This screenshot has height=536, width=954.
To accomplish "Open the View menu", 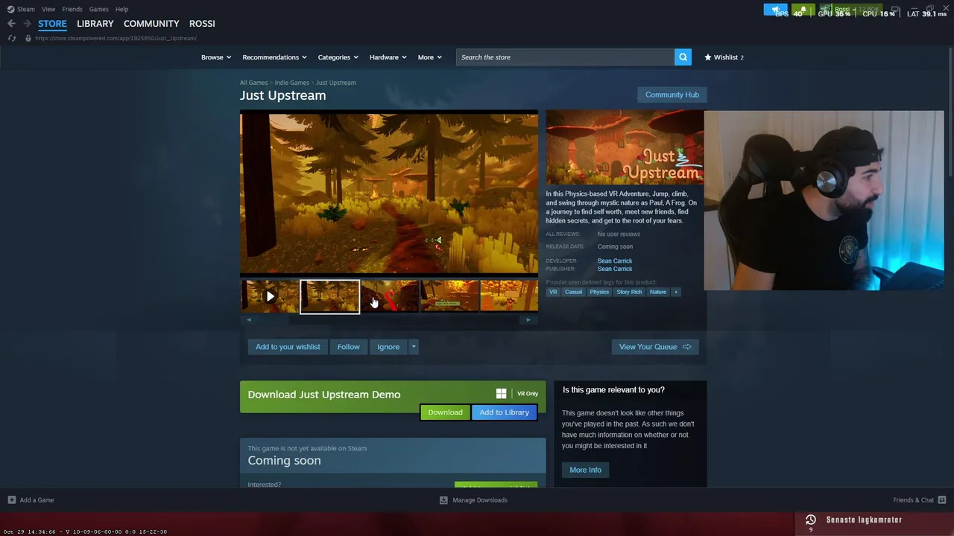I will tap(48, 9).
